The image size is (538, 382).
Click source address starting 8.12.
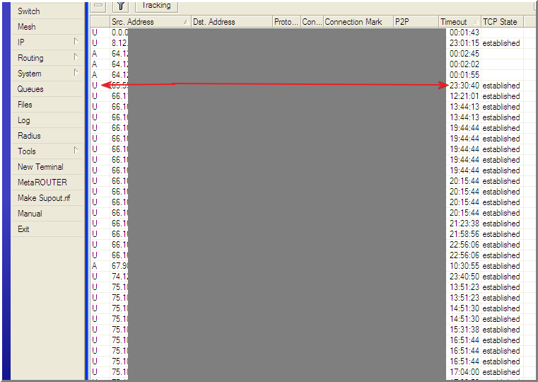pos(119,43)
